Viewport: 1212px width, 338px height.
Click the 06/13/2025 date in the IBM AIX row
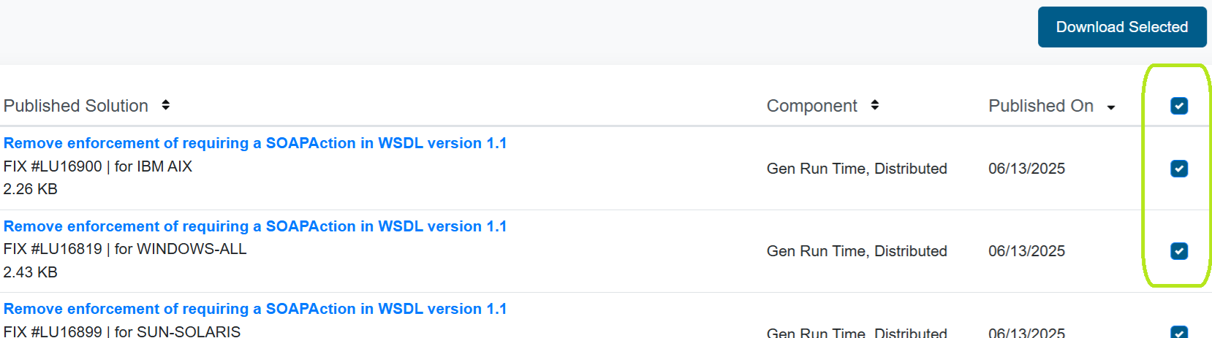tap(1026, 169)
